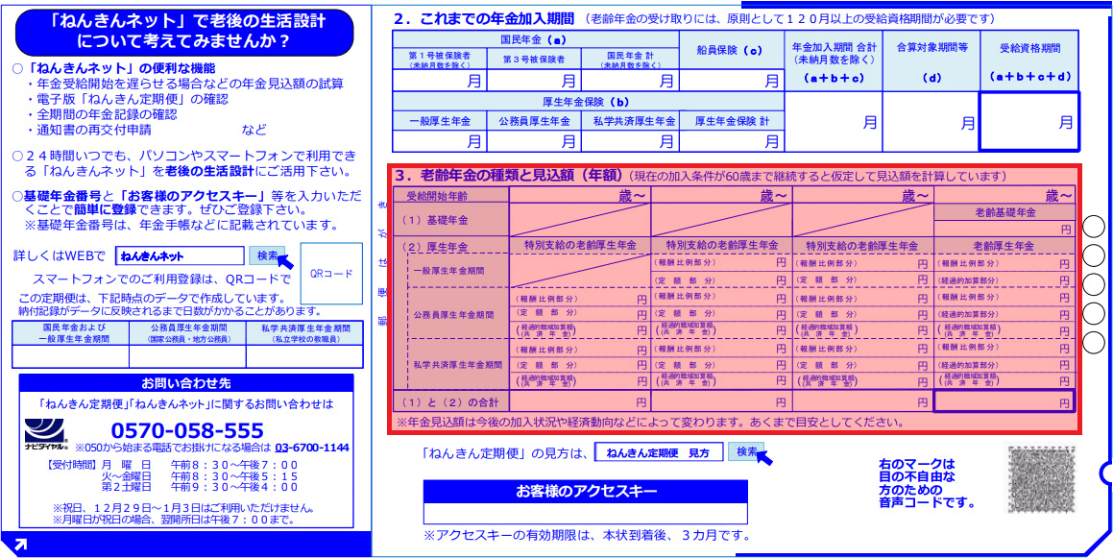
Task: Click the 船員保険（c） header cell
Action: point(732,50)
